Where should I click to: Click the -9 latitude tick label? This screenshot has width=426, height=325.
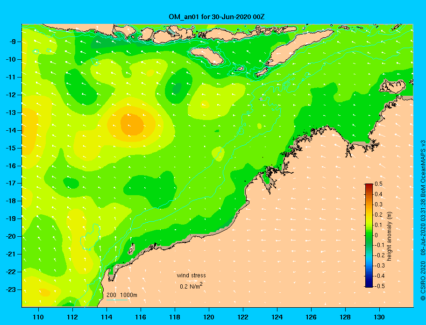tap(13, 42)
